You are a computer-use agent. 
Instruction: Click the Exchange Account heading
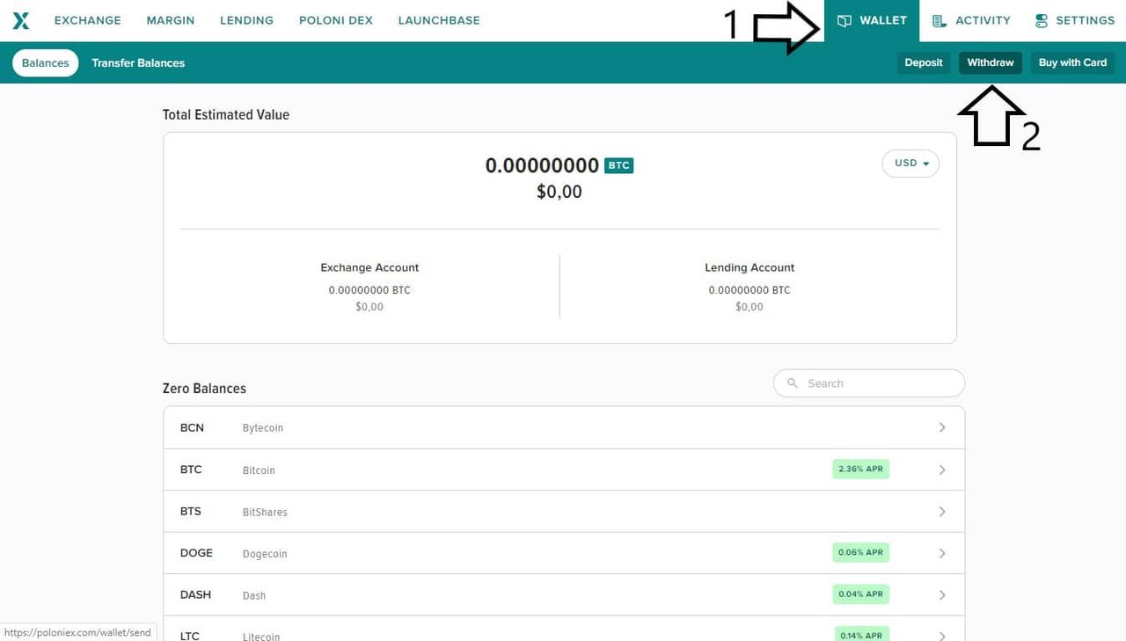(x=369, y=267)
